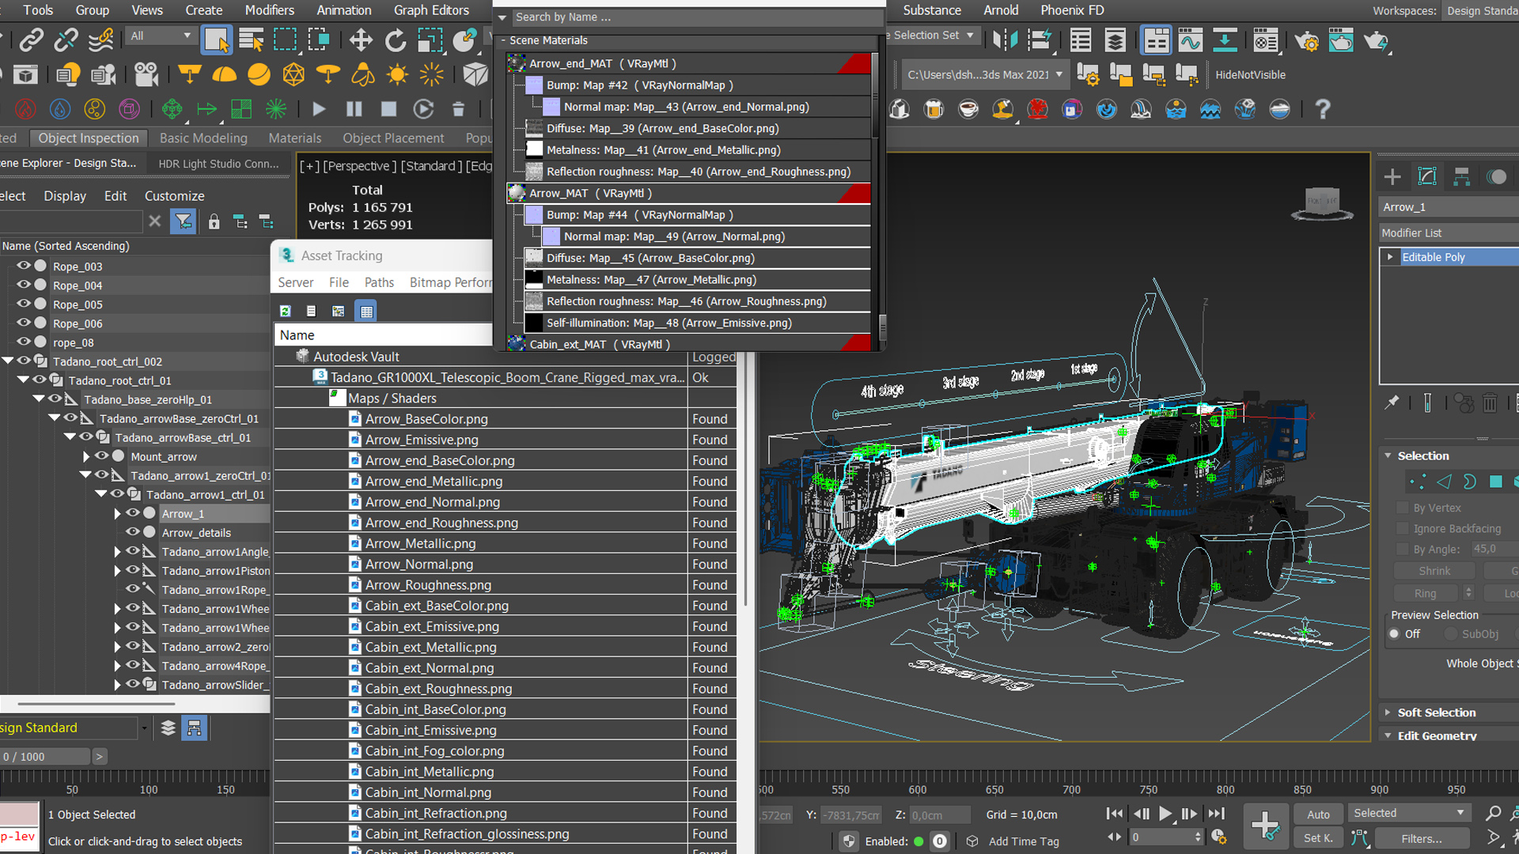This screenshot has height=854, width=1519.
Task: Activate the Select Object tool
Action: pos(216,40)
